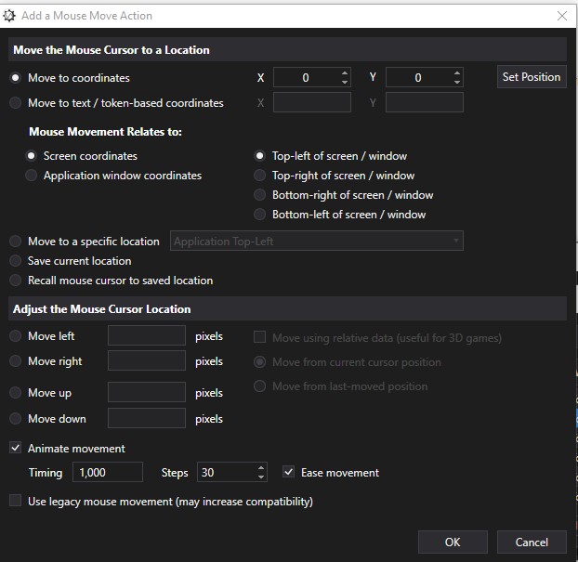
Task: Click the Set Position button
Action: [532, 77]
